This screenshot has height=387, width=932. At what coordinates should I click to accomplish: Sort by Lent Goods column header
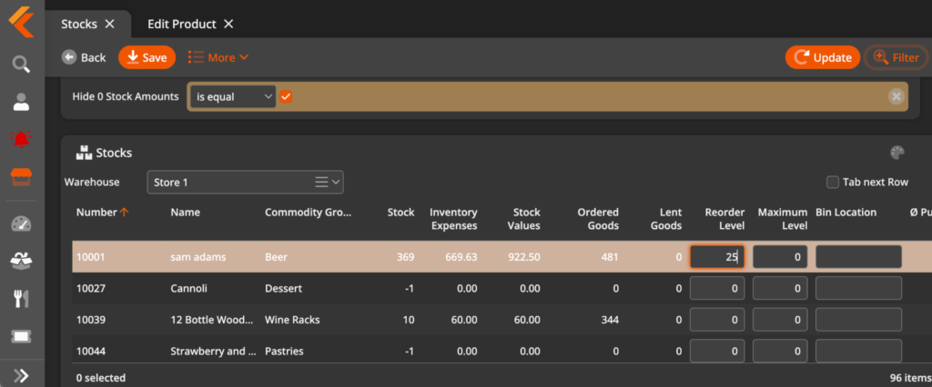click(666, 219)
